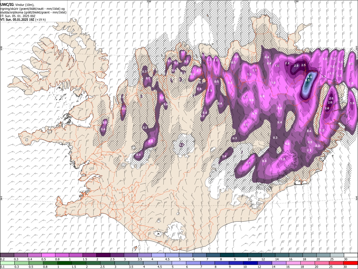Click the 2.2 precipitation value on the map
The height and width of the screenshot is (269, 358).
(287, 63)
